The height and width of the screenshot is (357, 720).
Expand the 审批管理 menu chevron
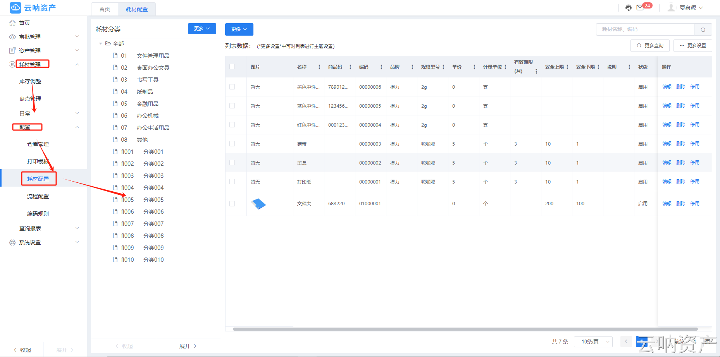coord(77,36)
